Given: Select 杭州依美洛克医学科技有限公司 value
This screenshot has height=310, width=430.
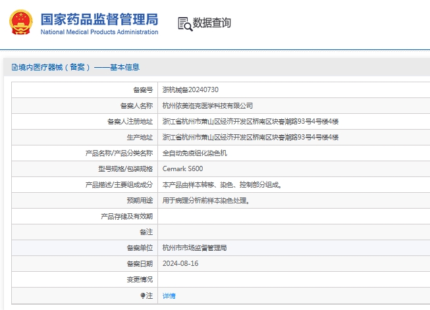Looking at the screenshot, I should [x=207, y=105].
